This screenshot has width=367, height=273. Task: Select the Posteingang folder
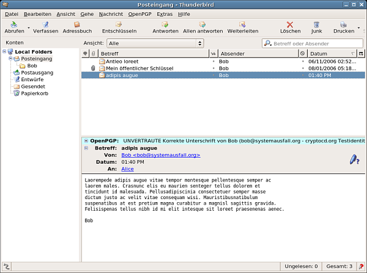(37, 59)
